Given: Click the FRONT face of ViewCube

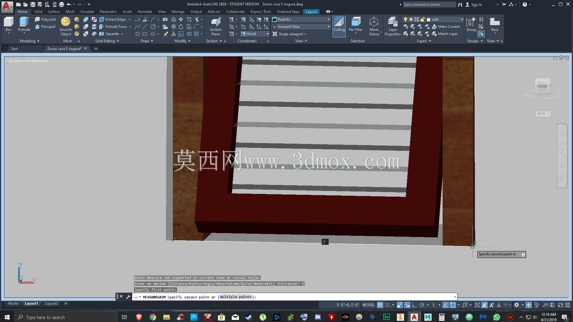Looking at the screenshot, I should point(542,86).
